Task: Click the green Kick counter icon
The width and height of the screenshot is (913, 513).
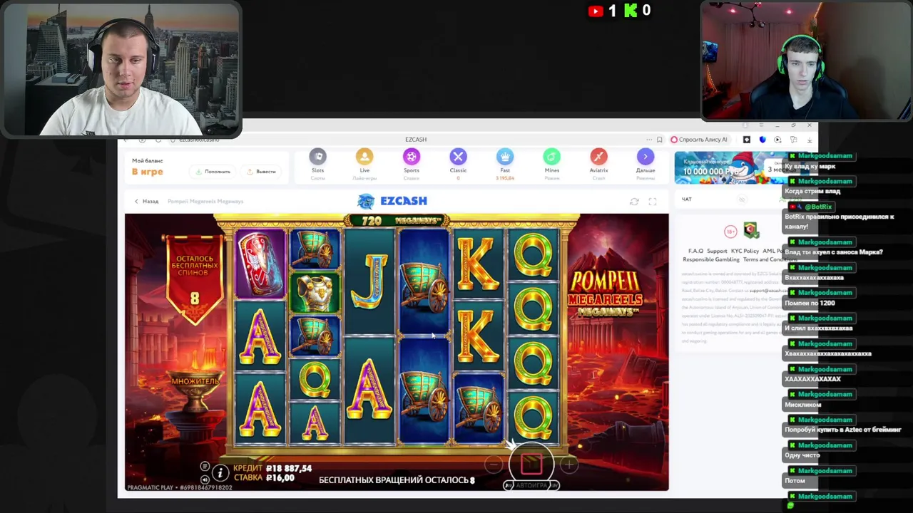Action: (x=630, y=10)
